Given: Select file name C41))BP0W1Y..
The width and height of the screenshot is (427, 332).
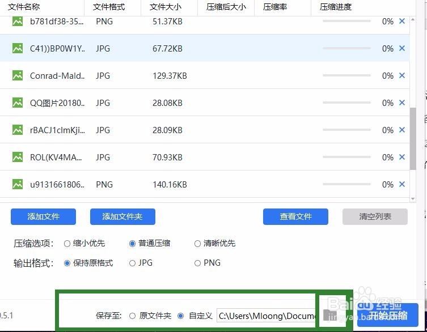Looking at the screenshot, I should [x=57, y=48].
